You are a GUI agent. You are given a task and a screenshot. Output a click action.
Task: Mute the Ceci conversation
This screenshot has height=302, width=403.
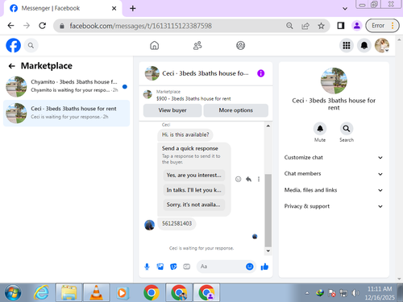[x=320, y=129]
